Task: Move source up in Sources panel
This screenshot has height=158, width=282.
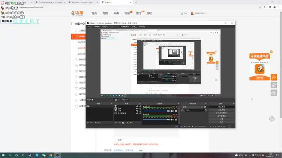Action: pyautogui.click(x=128, y=123)
